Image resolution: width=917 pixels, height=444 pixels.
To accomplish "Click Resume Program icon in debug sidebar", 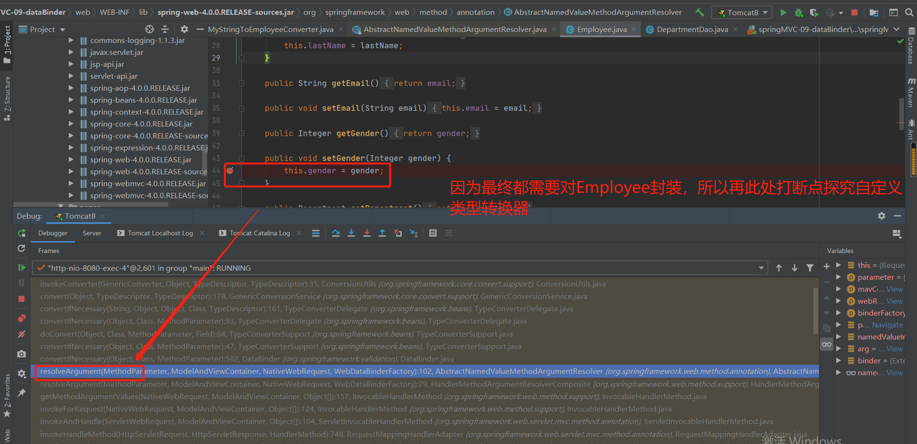I will click(x=22, y=267).
